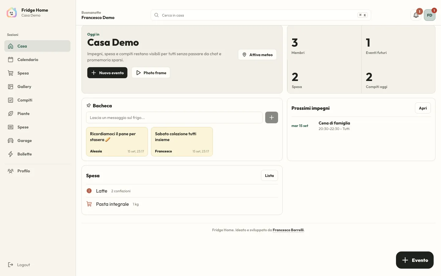
Task: Click the Nuovo evento button
Action: [107, 73]
